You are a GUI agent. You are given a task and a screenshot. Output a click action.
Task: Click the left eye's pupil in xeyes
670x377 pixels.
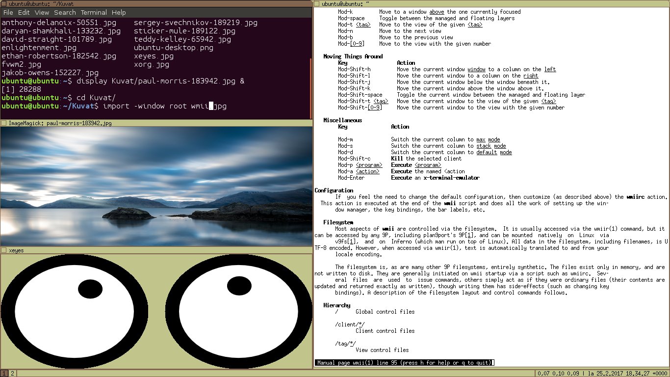[90, 289]
